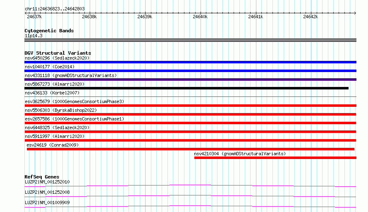
Task: Click the esv24619 (Conrad2009) label
Action: pos(53,145)
